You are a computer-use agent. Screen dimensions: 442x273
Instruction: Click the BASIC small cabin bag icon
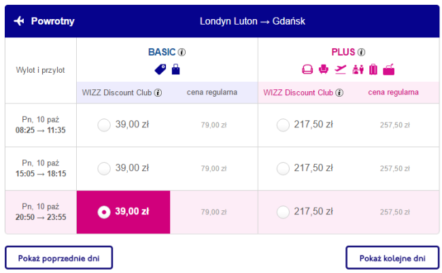pos(175,69)
